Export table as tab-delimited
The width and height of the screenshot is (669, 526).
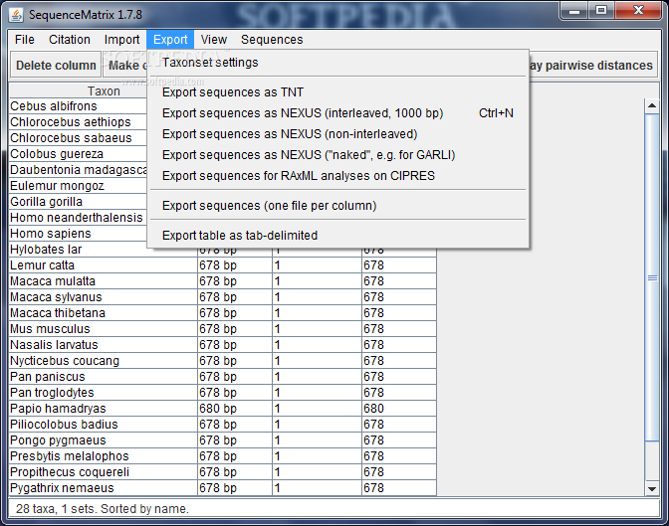(x=337, y=236)
